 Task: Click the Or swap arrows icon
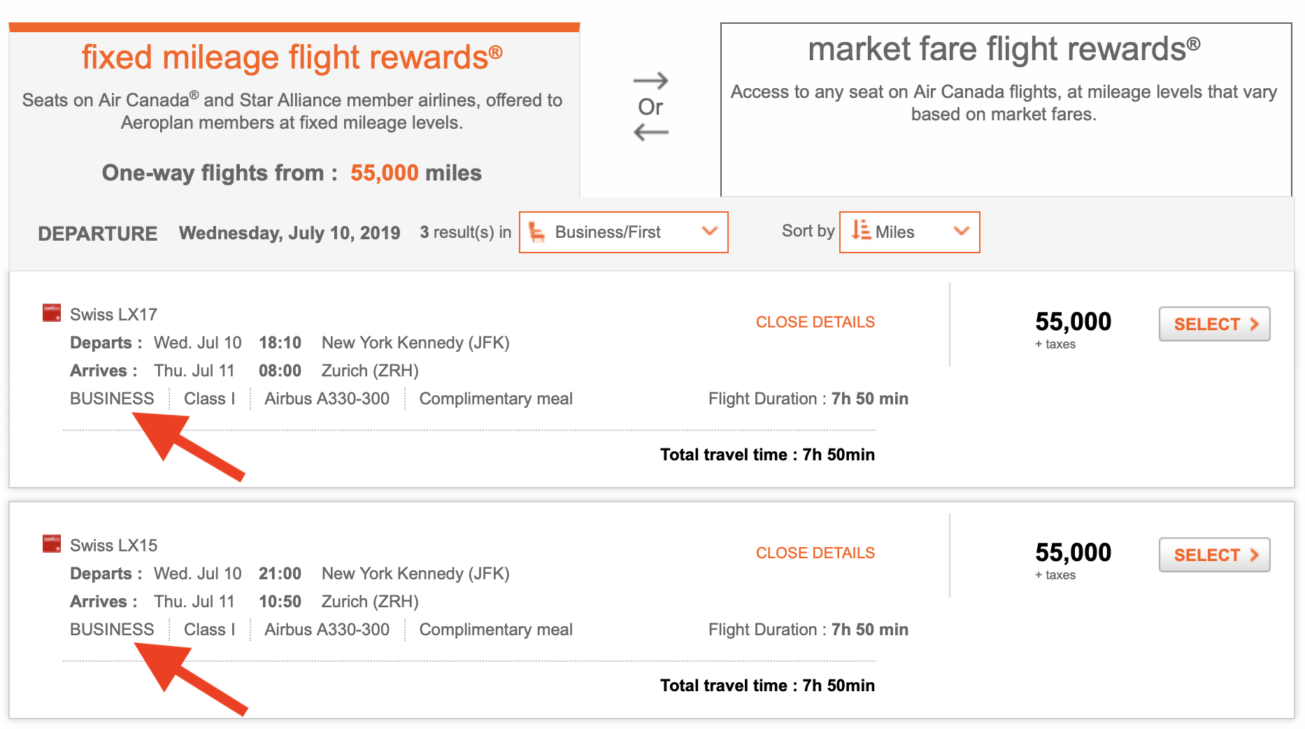click(650, 107)
